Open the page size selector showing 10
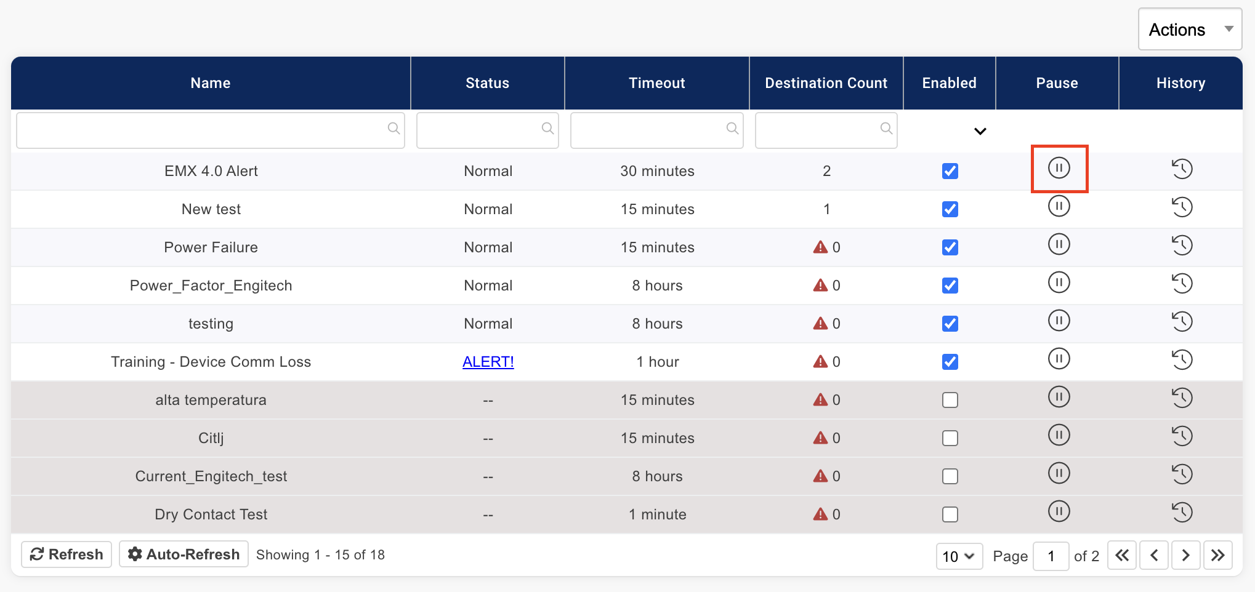1255x592 pixels. coord(958,556)
